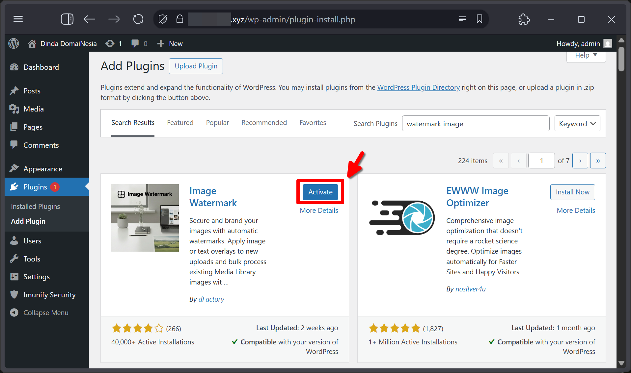Click the page vertical scrollbar thumb
631x373 pixels.
(x=621, y=59)
